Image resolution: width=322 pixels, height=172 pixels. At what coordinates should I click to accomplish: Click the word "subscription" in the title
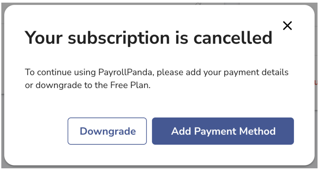[119, 38]
